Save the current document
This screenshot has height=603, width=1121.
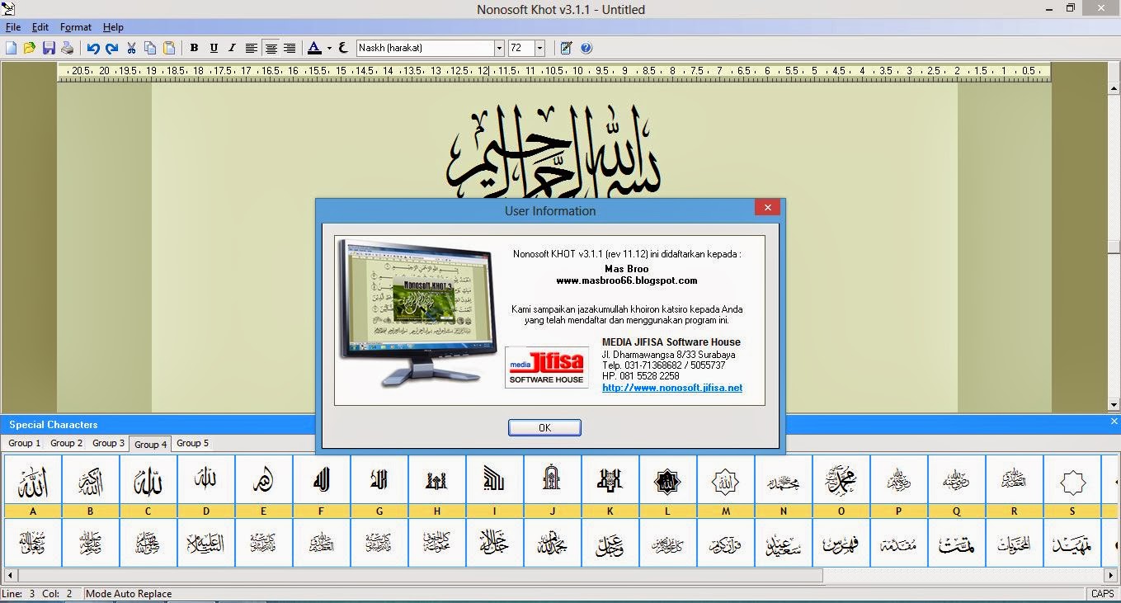click(x=49, y=48)
